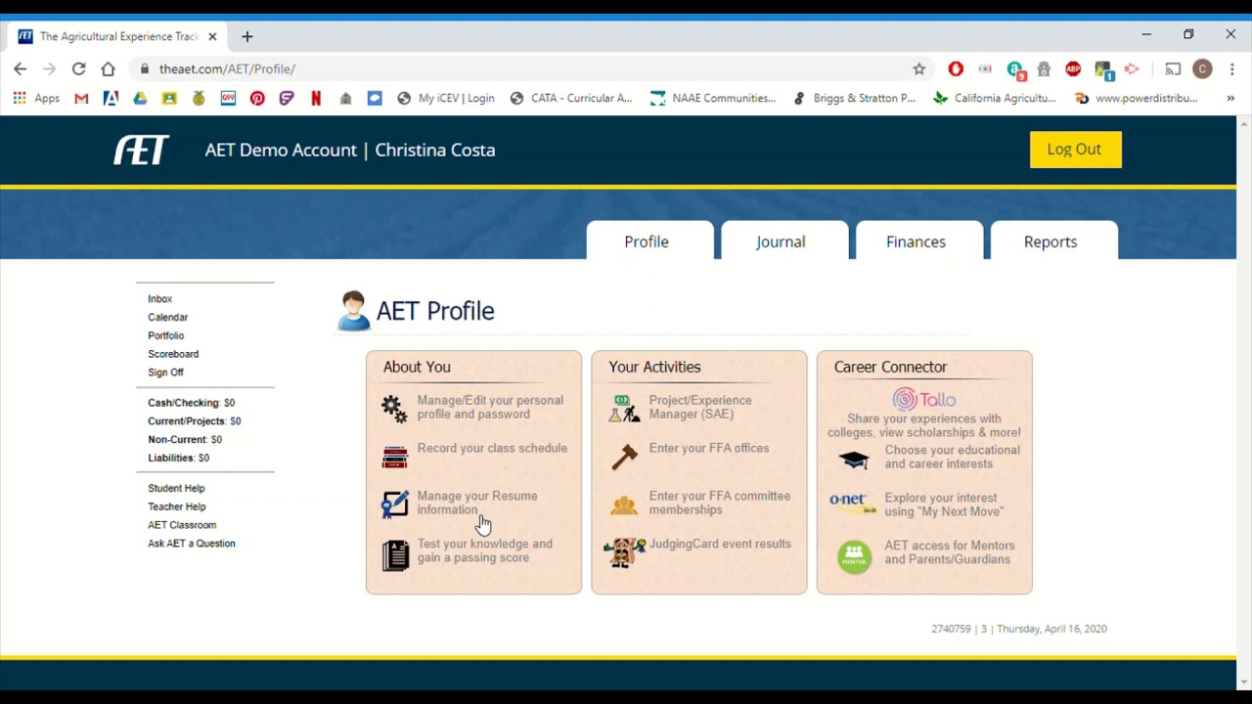This screenshot has height=704, width=1252.
Task: Open a new browser tab
Action: pos(246,36)
